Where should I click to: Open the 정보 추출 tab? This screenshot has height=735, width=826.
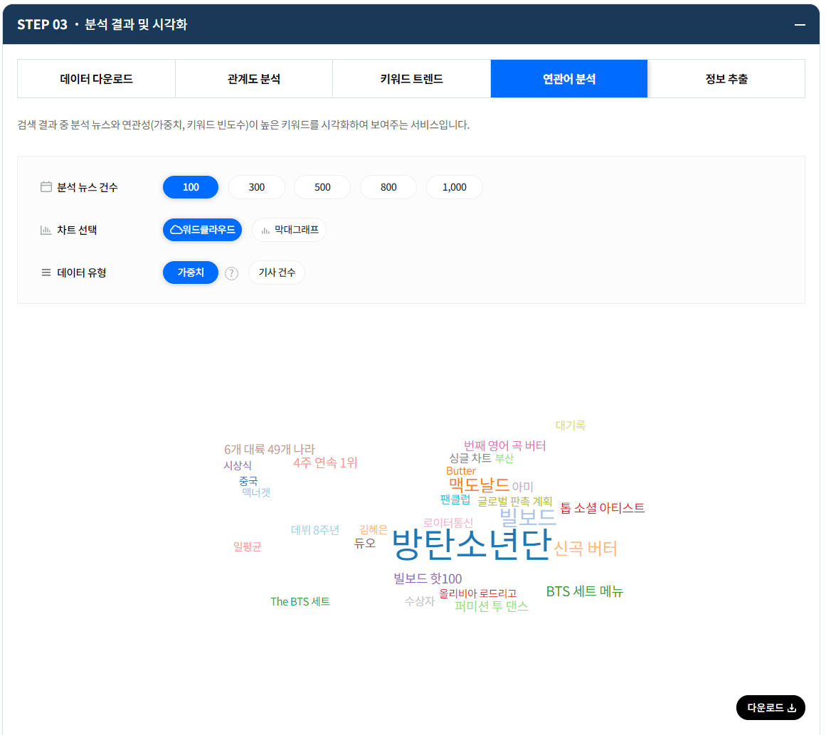point(726,79)
